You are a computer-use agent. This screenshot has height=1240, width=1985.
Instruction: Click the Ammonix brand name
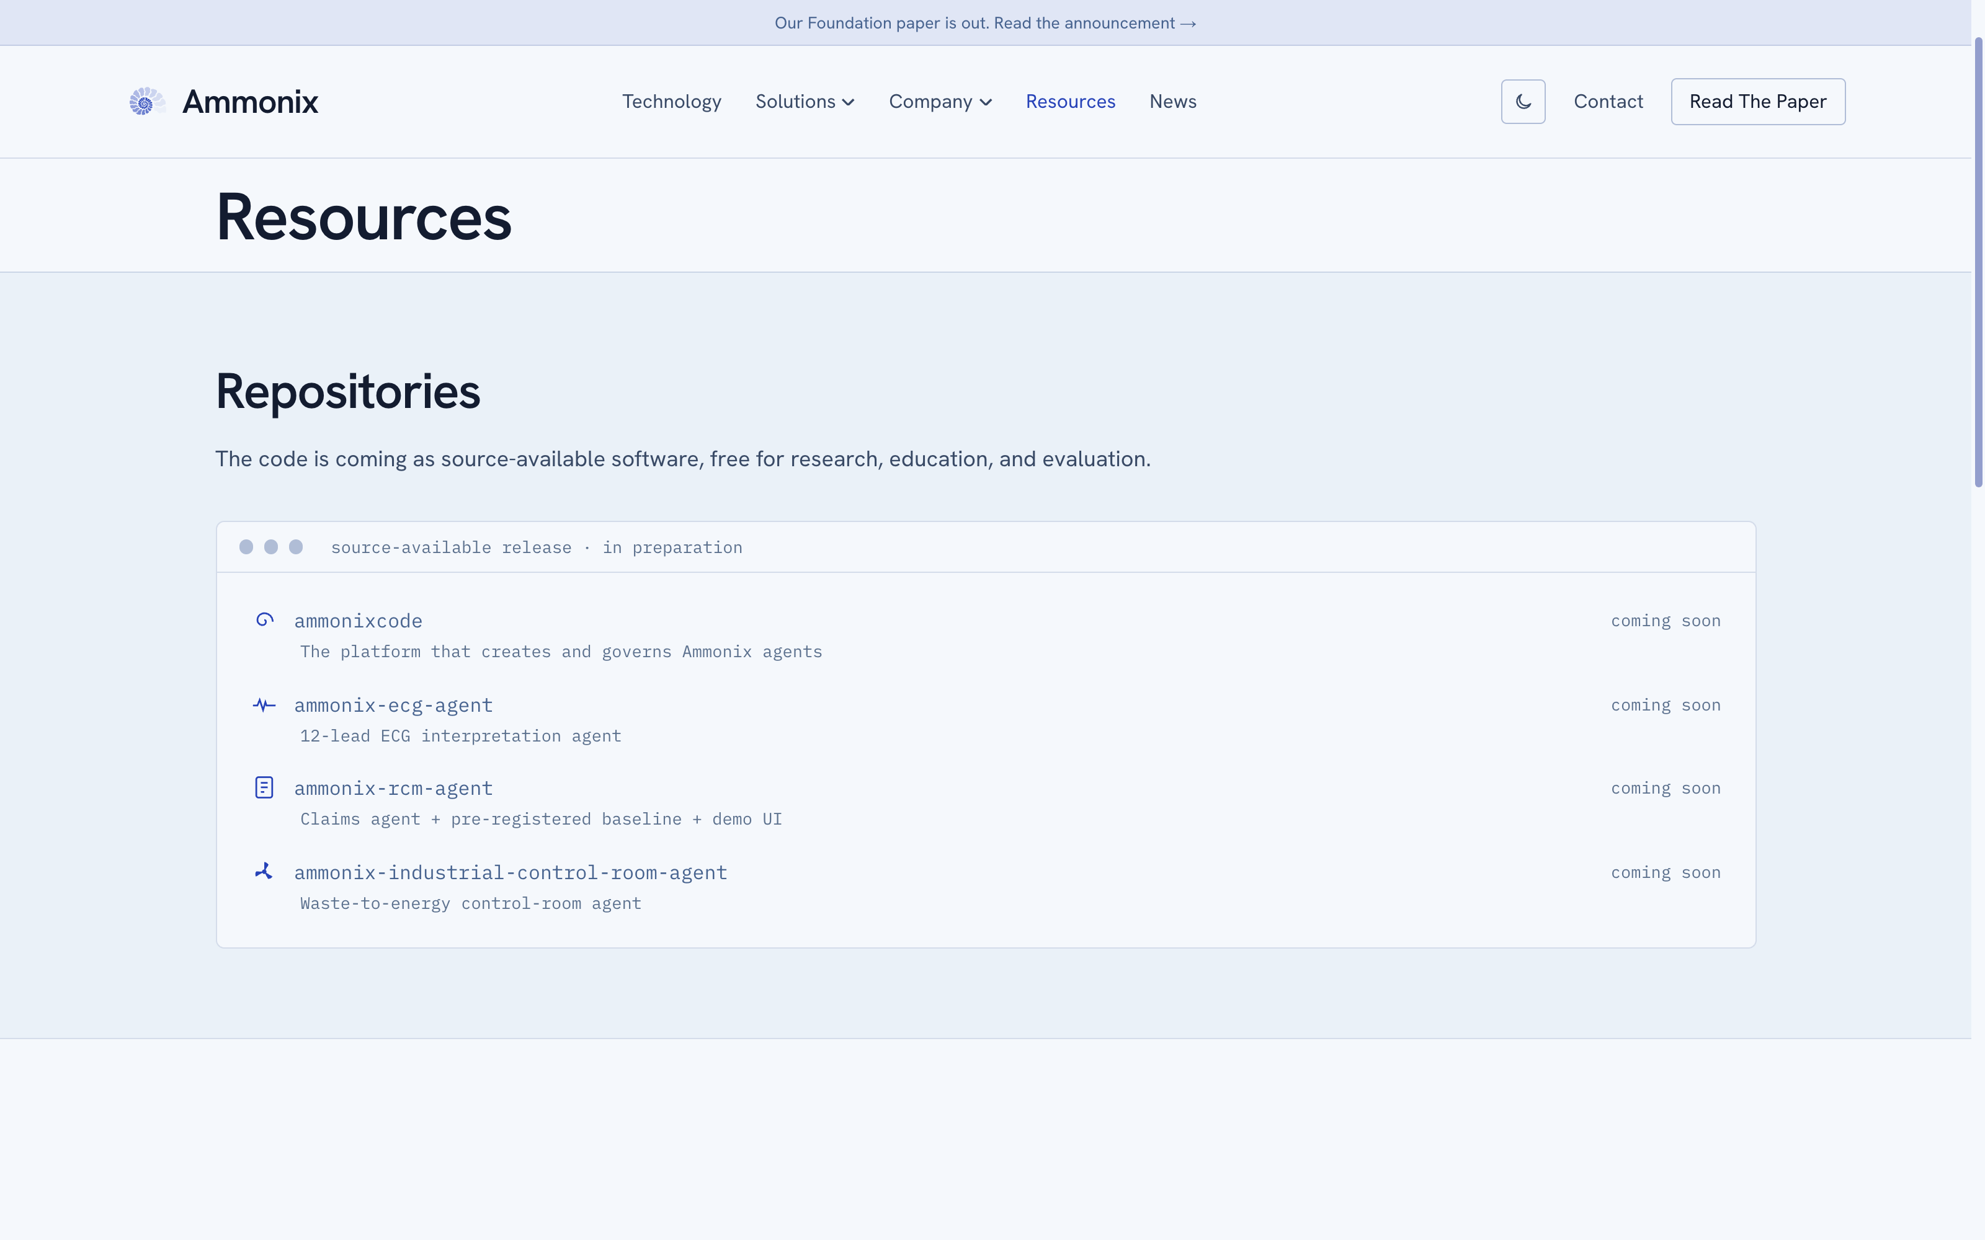tap(250, 102)
